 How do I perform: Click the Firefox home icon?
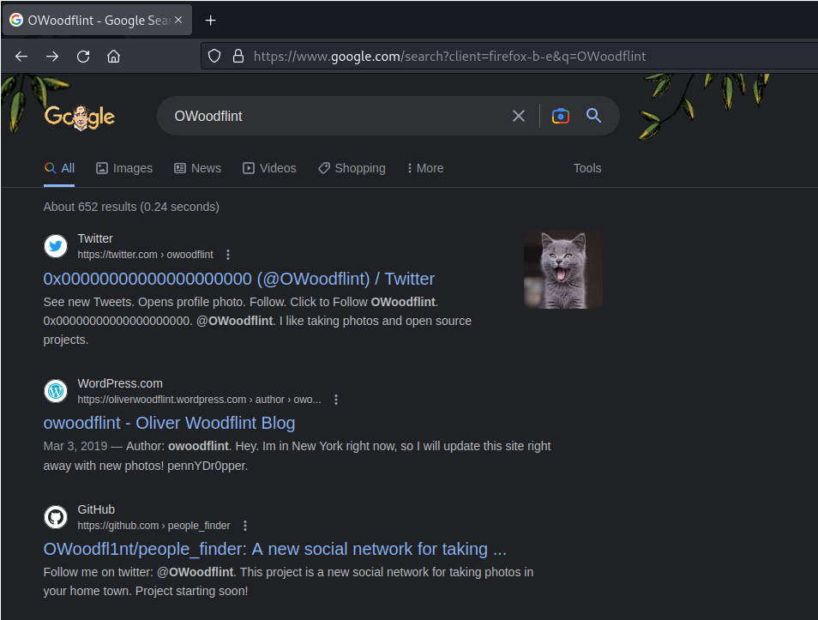coord(114,55)
